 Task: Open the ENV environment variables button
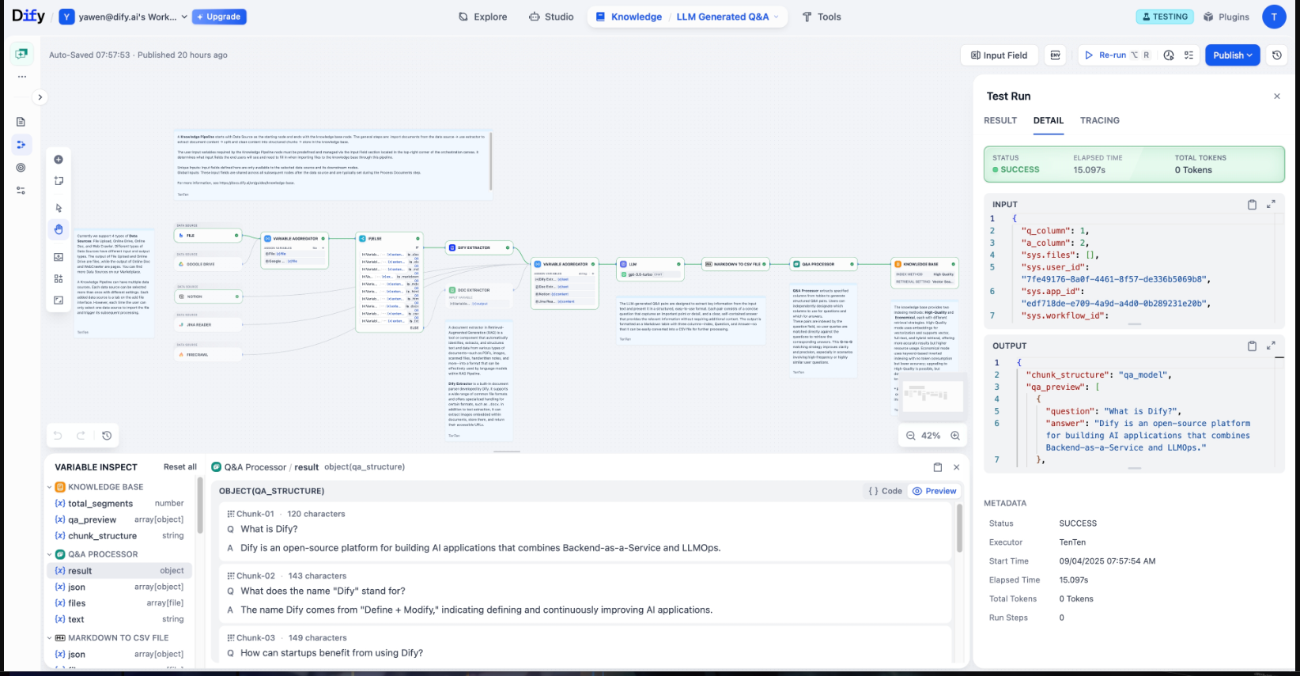click(1055, 55)
